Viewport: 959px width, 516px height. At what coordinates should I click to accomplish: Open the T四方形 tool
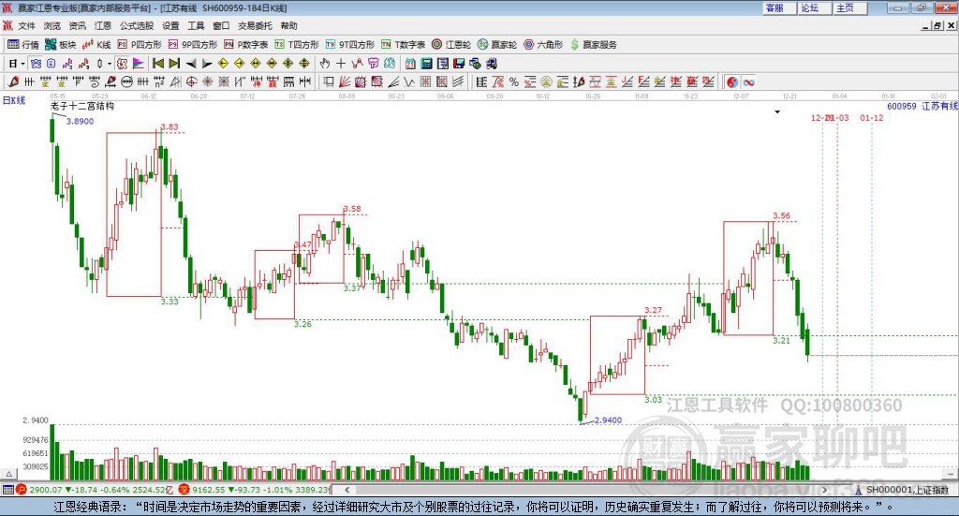tap(297, 45)
